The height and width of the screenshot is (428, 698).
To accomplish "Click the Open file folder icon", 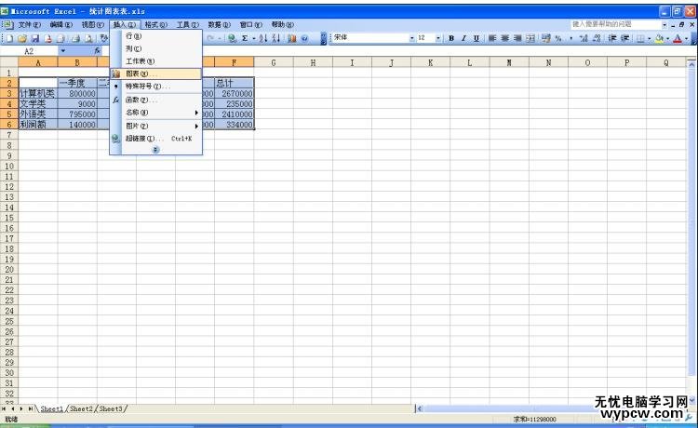I will (22, 38).
